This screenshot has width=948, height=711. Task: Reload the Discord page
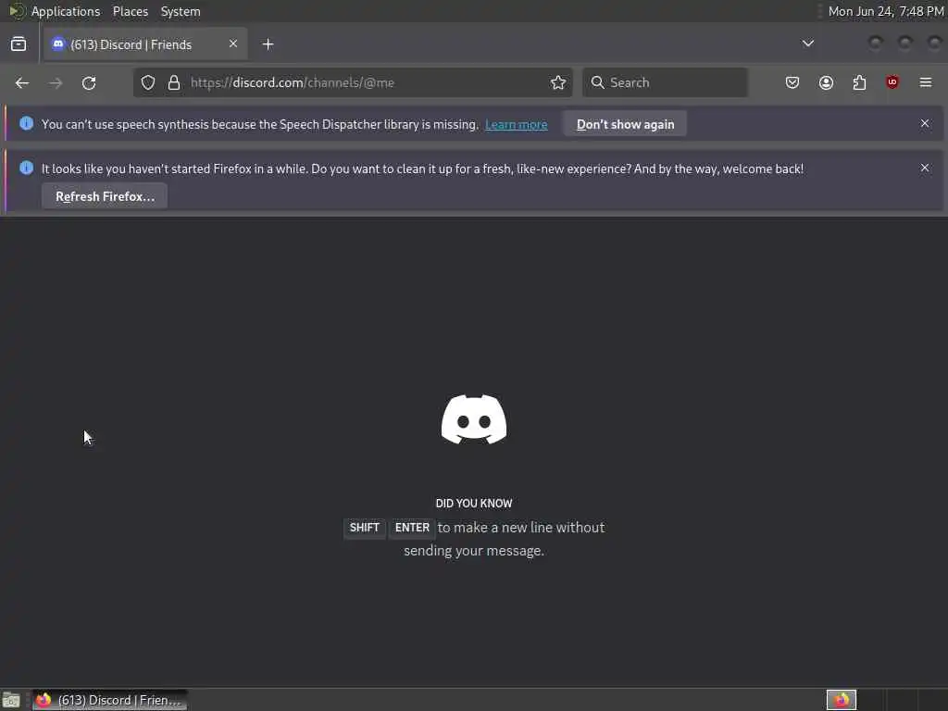tap(89, 82)
